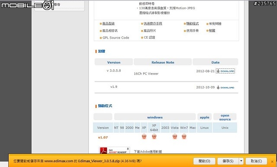Click the 開啟(O) button in download bar
Image resolution: width=277 pixels, height=167 pixels.
click(204, 161)
